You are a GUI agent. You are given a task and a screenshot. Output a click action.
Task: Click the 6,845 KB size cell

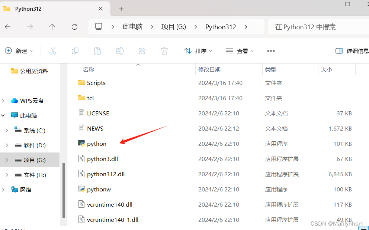(340, 174)
